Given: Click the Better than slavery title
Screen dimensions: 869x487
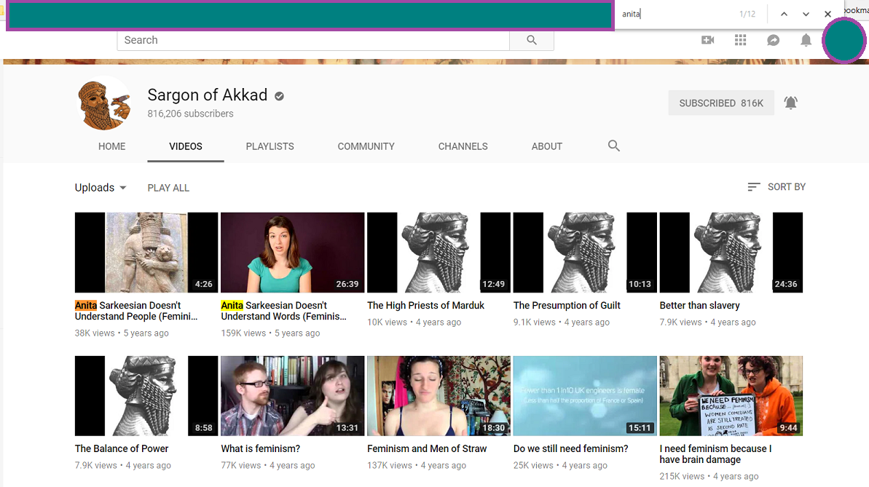Looking at the screenshot, I should click(699, 305).
